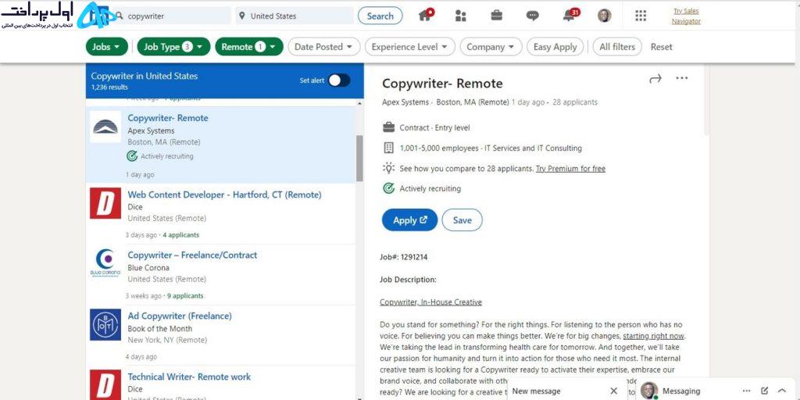The height and width of the screenshot is (400, 800).
Task: Click Job#: 1291214 text
Action: pos(404,257)
